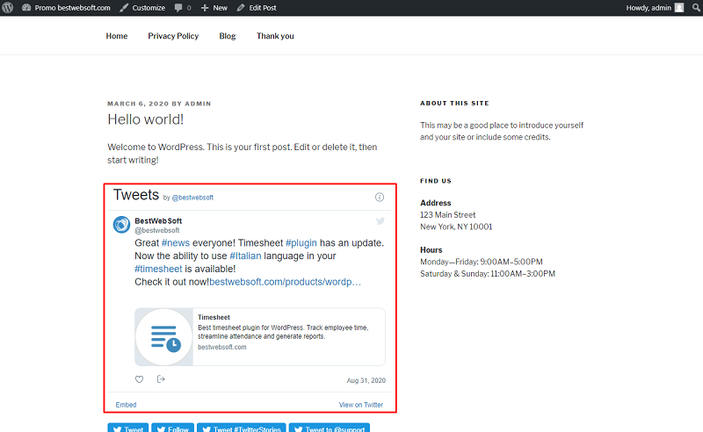Click the #timesheet hashtag

[x=158, y=269]
